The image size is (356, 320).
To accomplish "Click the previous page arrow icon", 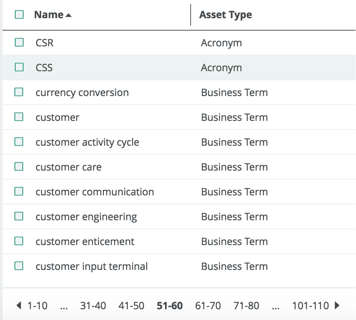I will coord(19,306).
